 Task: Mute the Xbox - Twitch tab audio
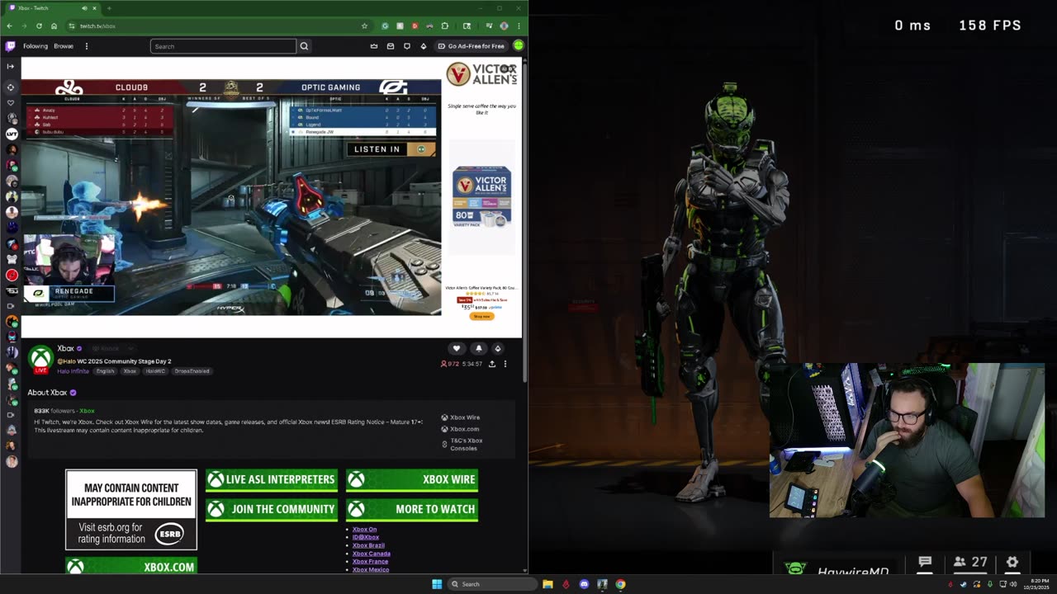click(x=83, y=8)
